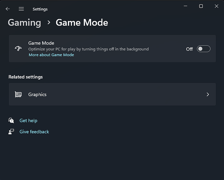Open the More about Game Mode link
This screenshot has width=224, height=180.
click(x=51, y=55)
